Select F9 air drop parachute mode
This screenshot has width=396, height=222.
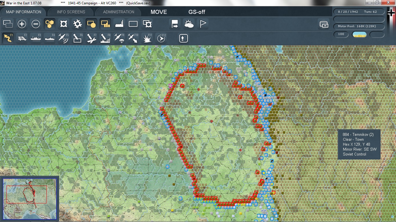pyautogui.click(x=119, y=38)
